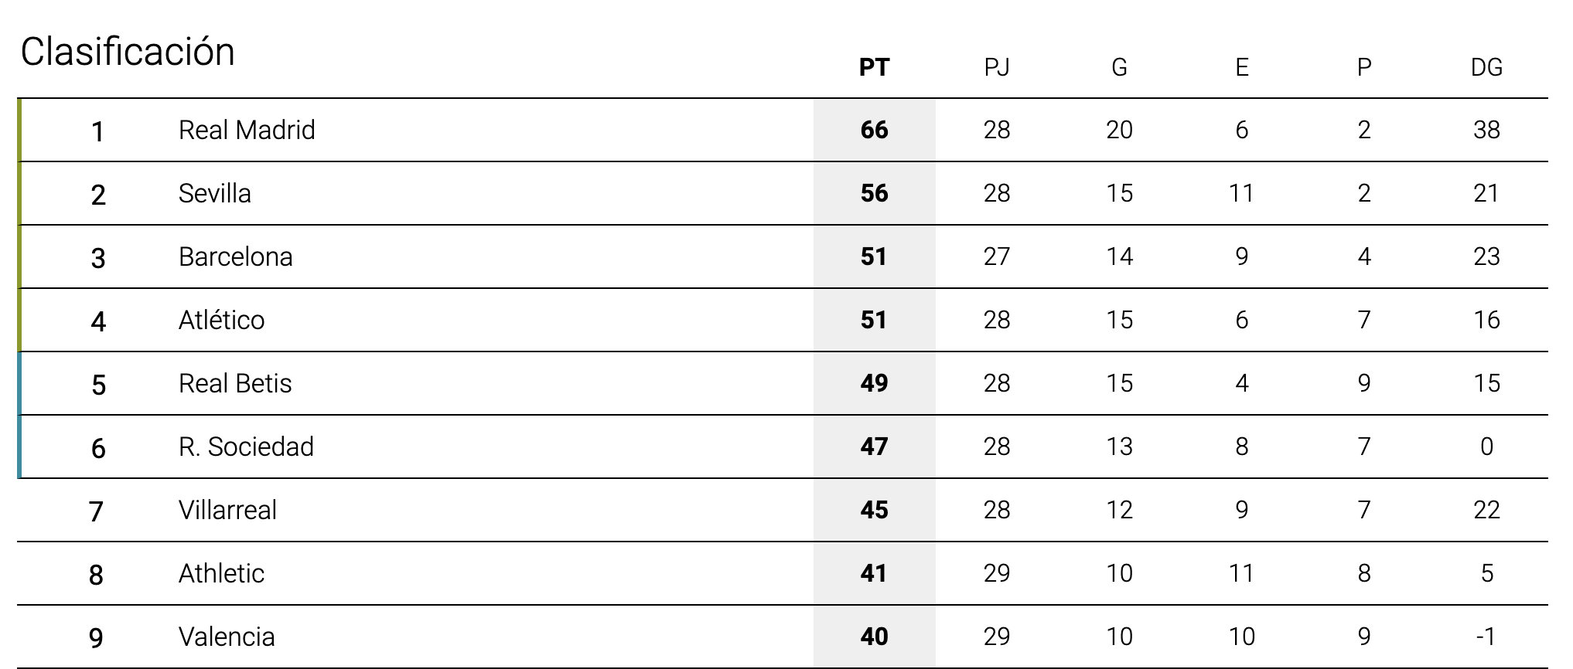
Task: Click position number 1 in the table
Action: 97,131
